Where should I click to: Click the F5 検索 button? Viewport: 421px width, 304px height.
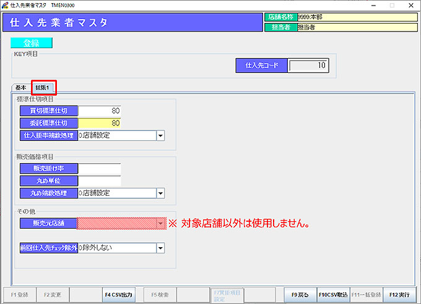pos(160,295)
